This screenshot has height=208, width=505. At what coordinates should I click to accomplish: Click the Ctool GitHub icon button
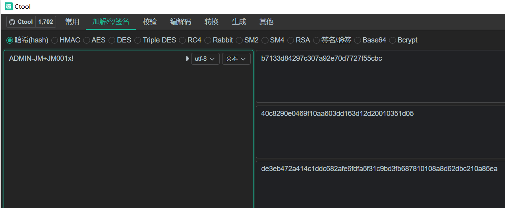[21, 22]
